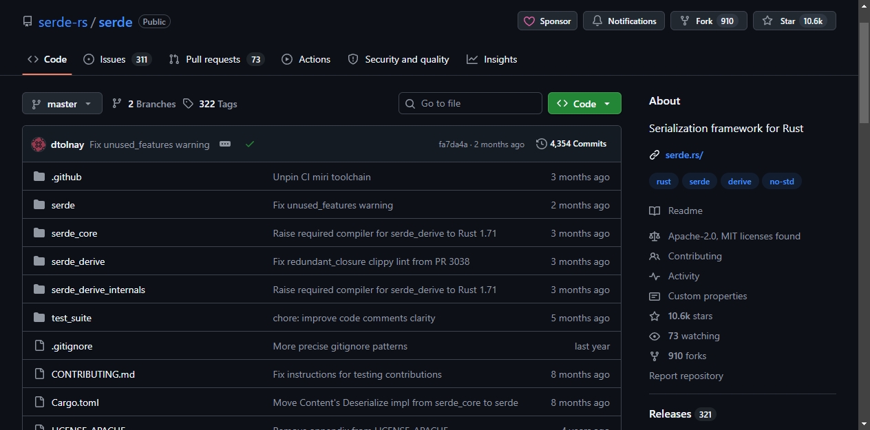Image resolution: width=870 pixels, height=430 pixels.
Task: Click the tag icon next to 322 Tags
Action: tap(189, 104)
